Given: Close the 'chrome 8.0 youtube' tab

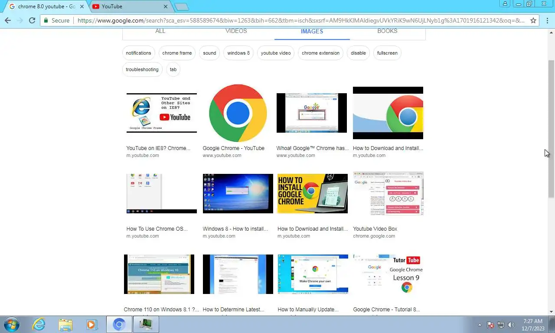Looking at the screenshot, I should tap(82, 7).
